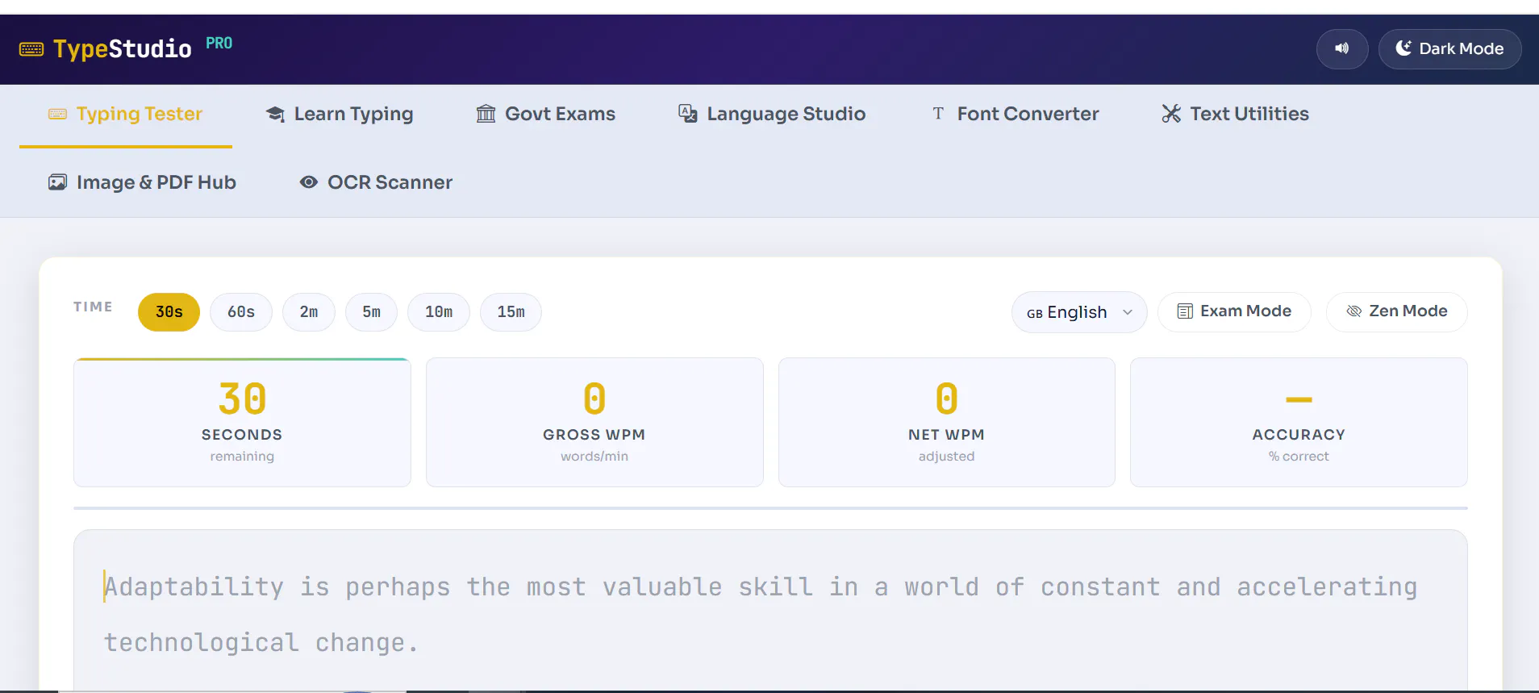Click the graduation cap icon by Learn Typing
The height and width of the screenshot is (693, 1539).
click(275, 115)
